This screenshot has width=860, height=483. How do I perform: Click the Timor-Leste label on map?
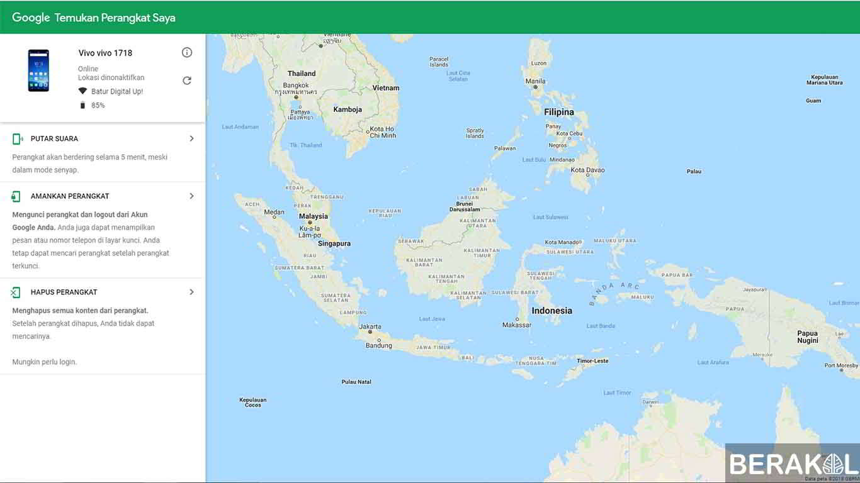[x=593, y=361]
